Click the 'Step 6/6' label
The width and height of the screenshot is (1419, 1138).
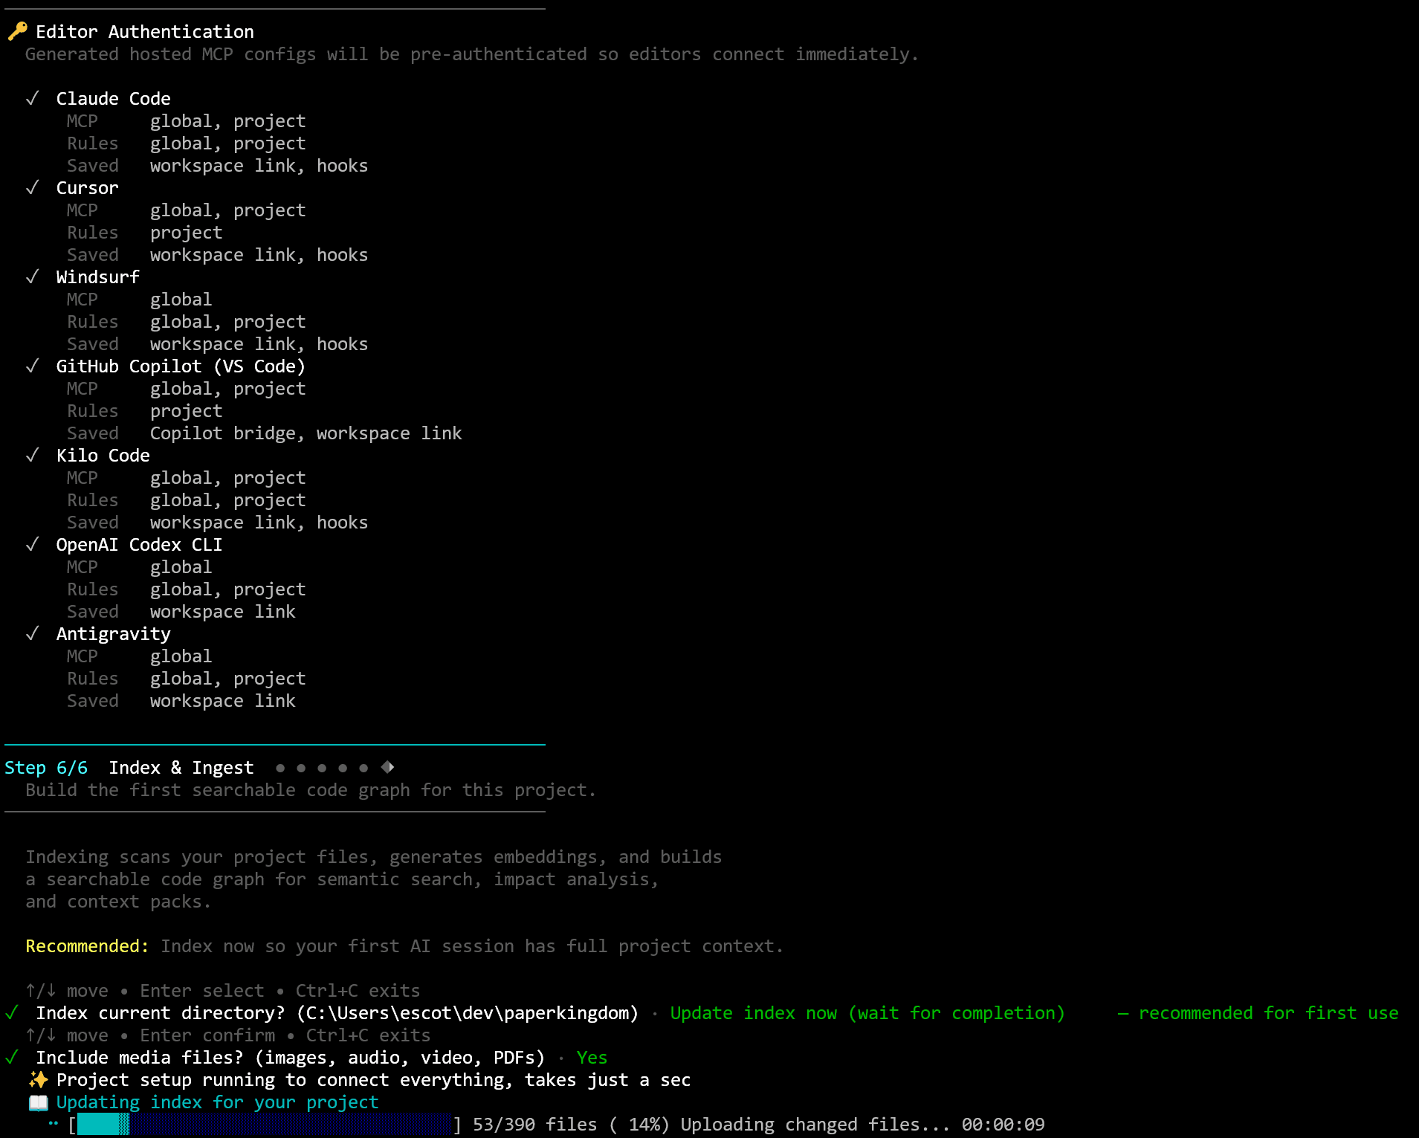pyautogui.click(x=46, y=768)
